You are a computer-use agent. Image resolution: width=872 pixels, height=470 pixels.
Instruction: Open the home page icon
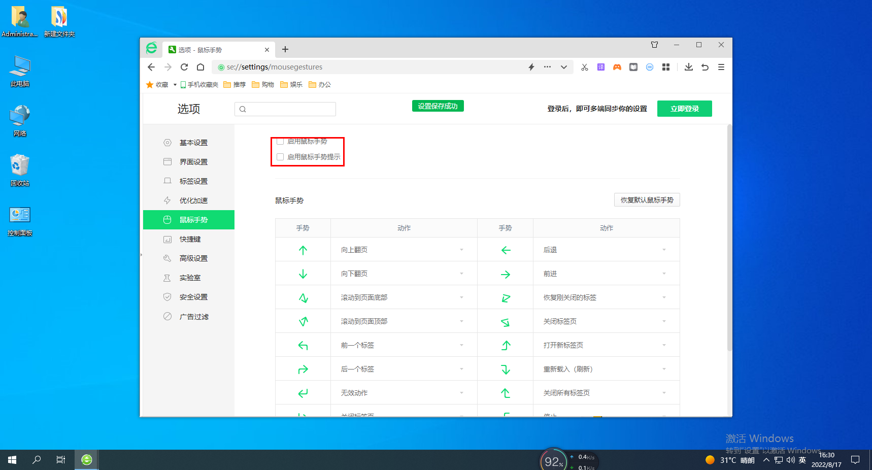(200, 67)
